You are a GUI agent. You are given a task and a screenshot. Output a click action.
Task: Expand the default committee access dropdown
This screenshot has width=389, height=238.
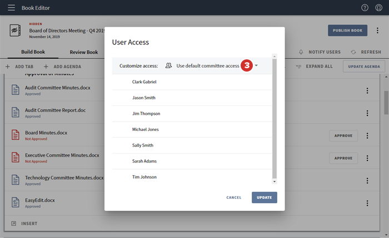(x=256, y=66)
